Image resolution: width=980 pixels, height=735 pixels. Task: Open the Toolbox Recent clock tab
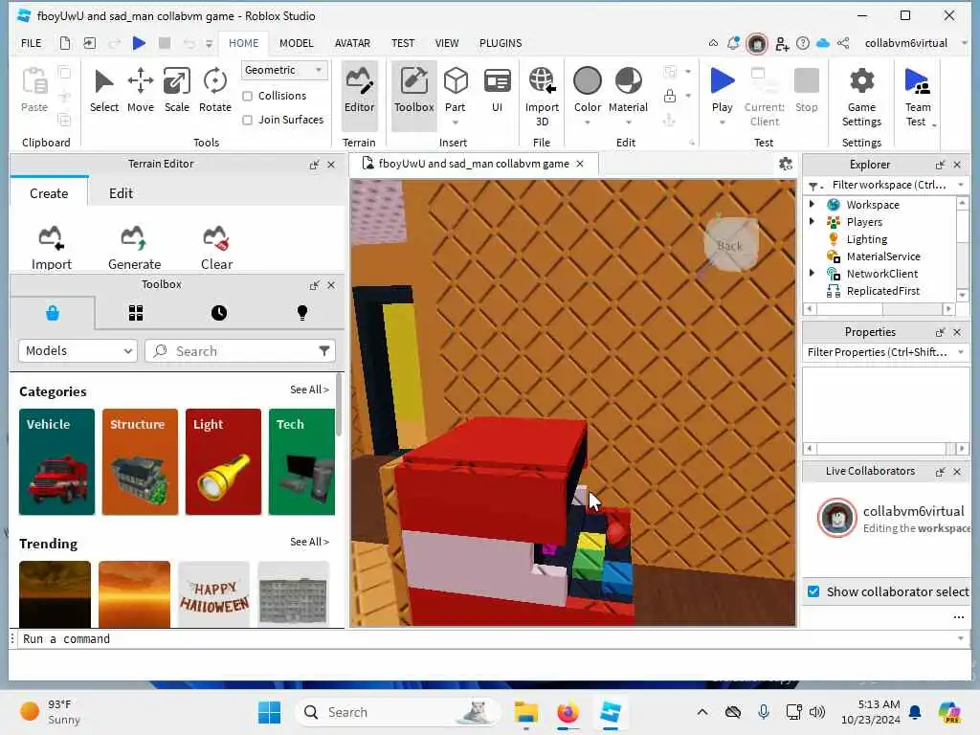(219, 313)
